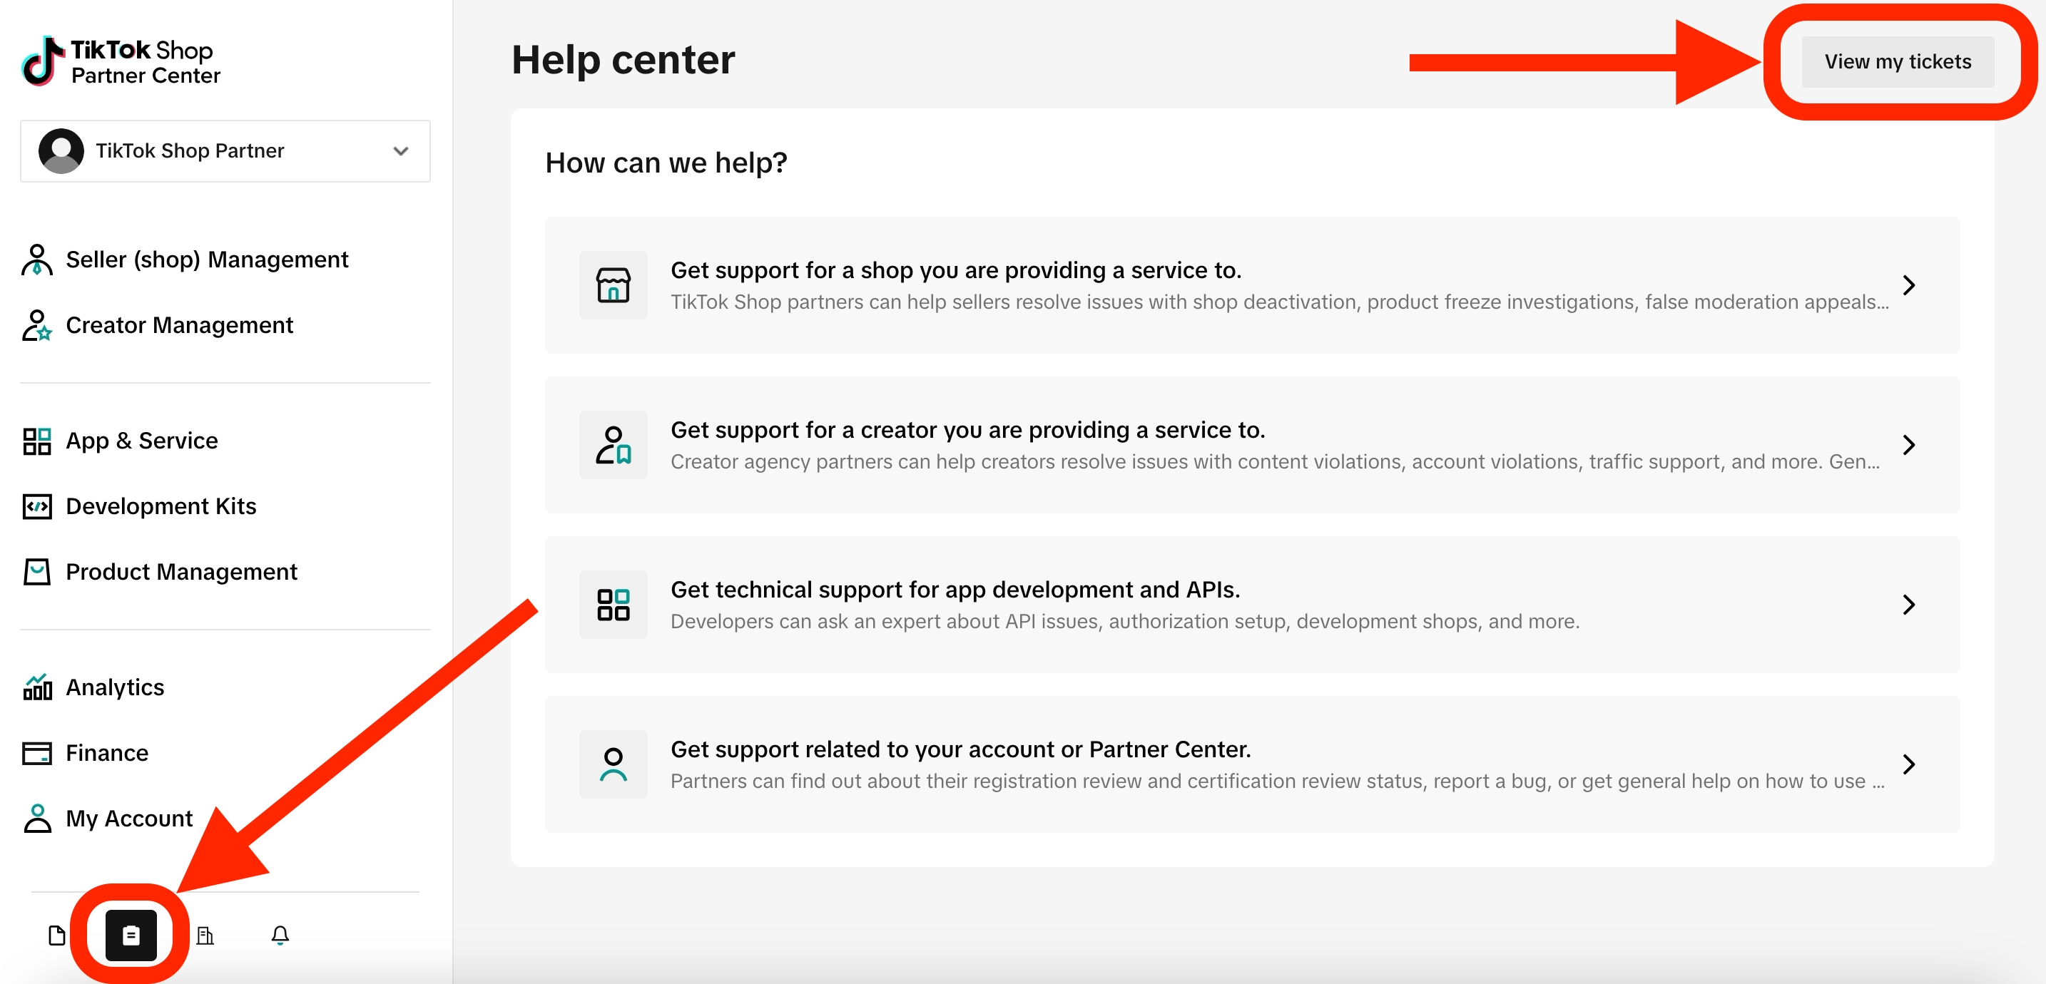Click the app development grid icon
This screenshot has width=2046, height=984.
tap(614, 605)
